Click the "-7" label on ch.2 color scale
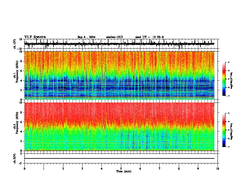The height and width of the screenshot is (189, 245). [x=228, y=147]
